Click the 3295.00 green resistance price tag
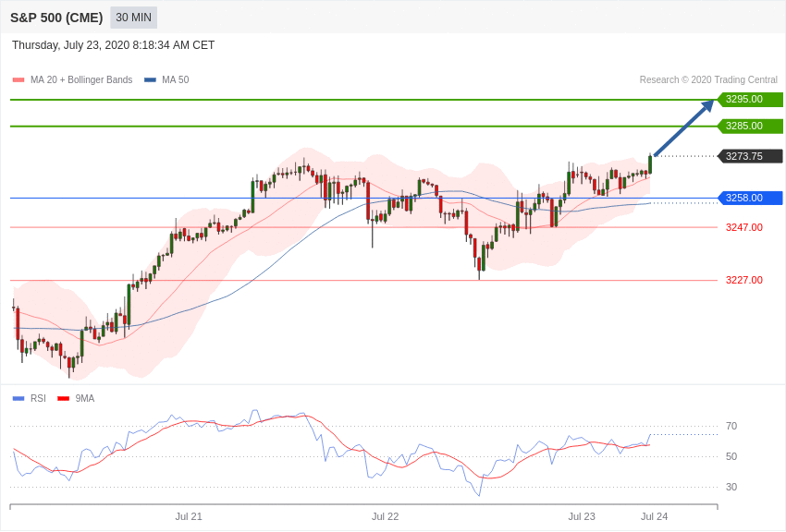786x532 pixels. coord(749,100)
